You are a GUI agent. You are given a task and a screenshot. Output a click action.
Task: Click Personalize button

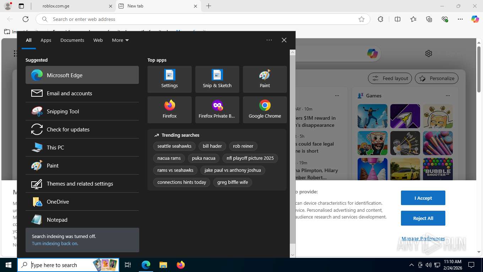[x=437, y=78]
